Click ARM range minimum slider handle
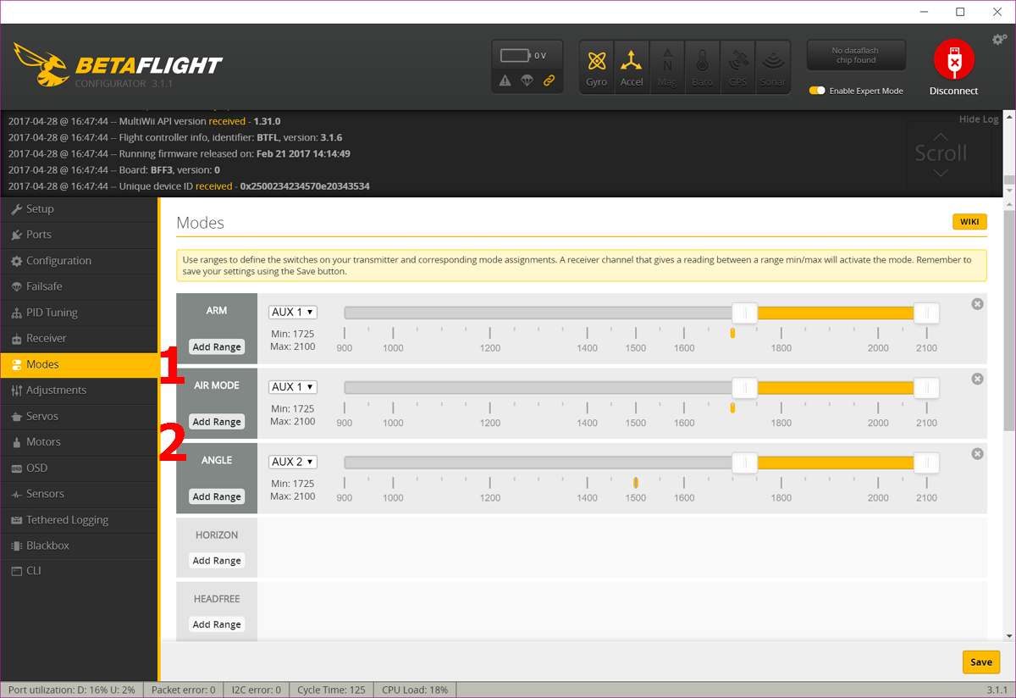The image size is (1016, 698). tap(745, 313)
